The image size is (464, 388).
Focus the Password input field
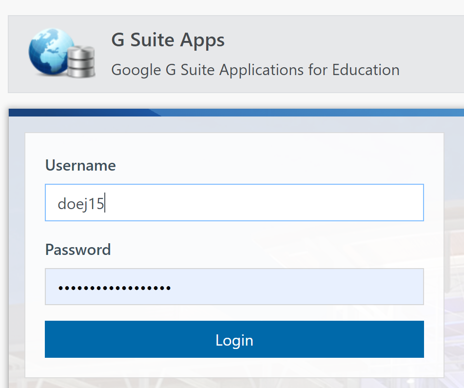234,287
